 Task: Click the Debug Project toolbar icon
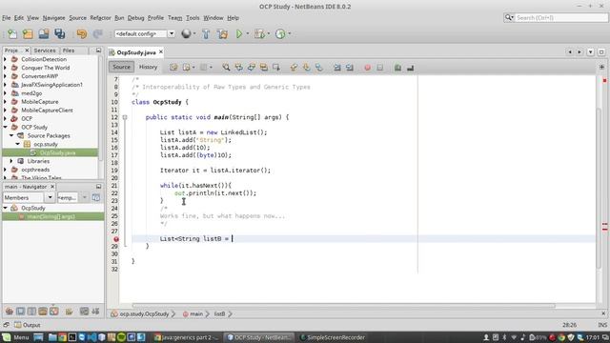pos(259,34)
